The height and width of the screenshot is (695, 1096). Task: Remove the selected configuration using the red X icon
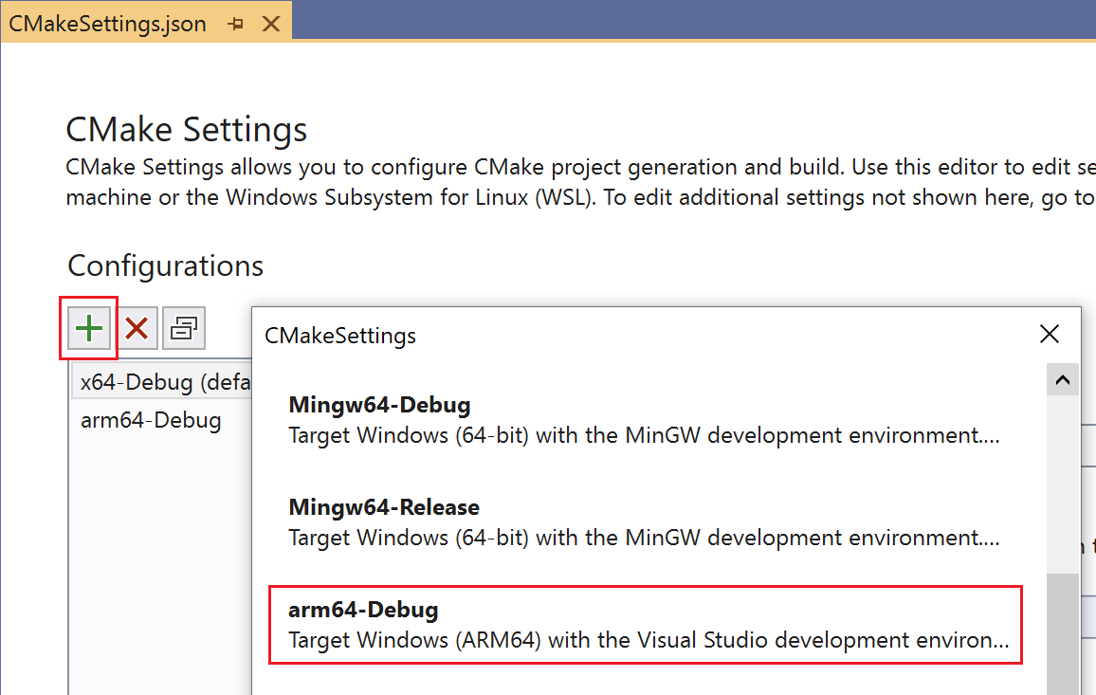137,327
